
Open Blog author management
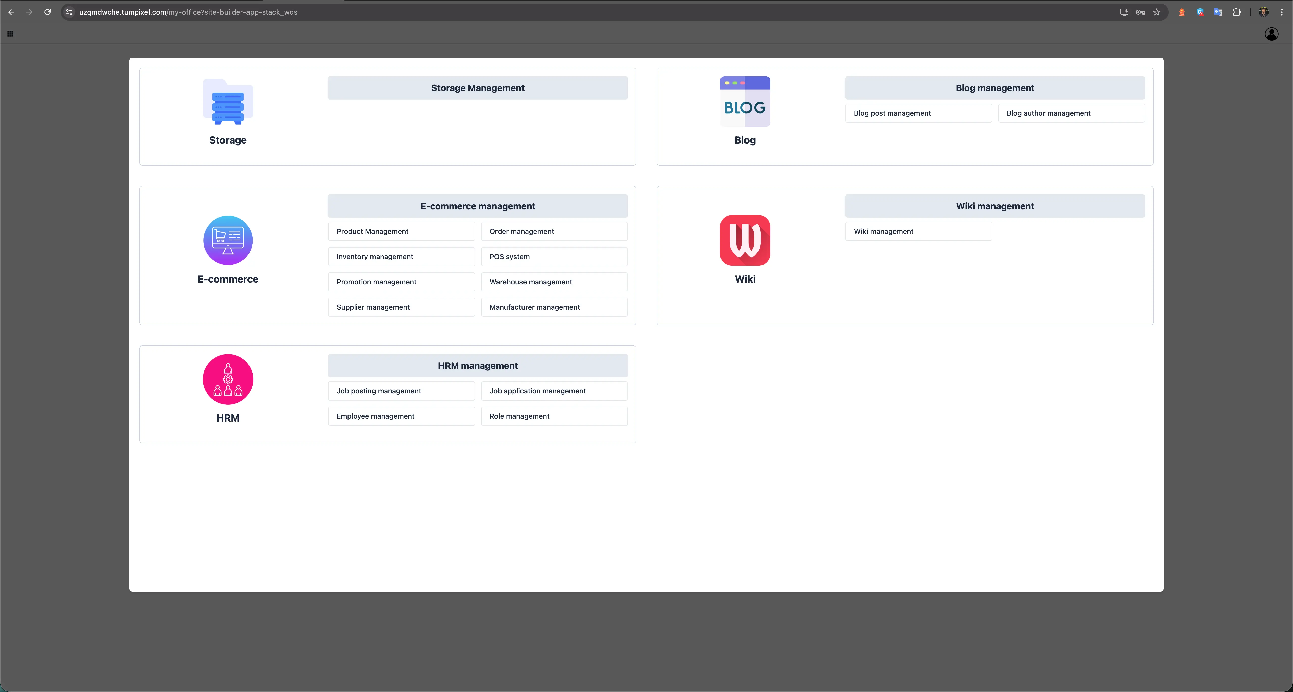1071,113
